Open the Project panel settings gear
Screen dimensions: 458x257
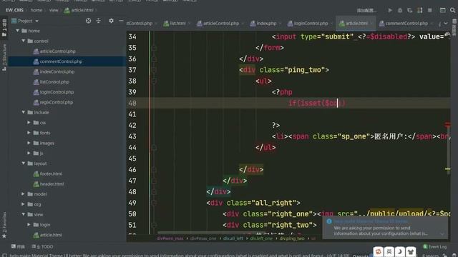[x=111, y=21]
